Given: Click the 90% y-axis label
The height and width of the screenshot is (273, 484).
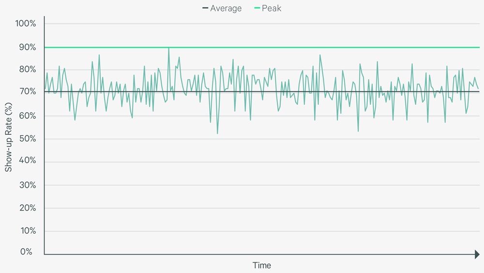Looking at the screenshot, I should coord(28,48).
